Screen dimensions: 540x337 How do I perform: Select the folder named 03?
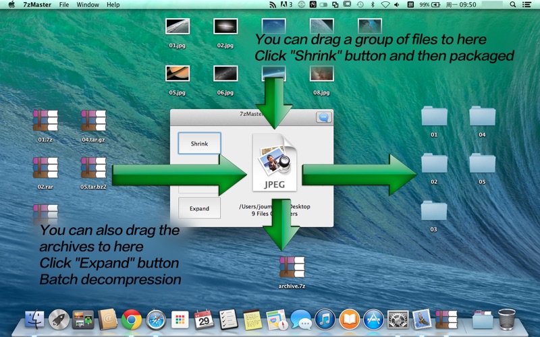pos(433,210)
